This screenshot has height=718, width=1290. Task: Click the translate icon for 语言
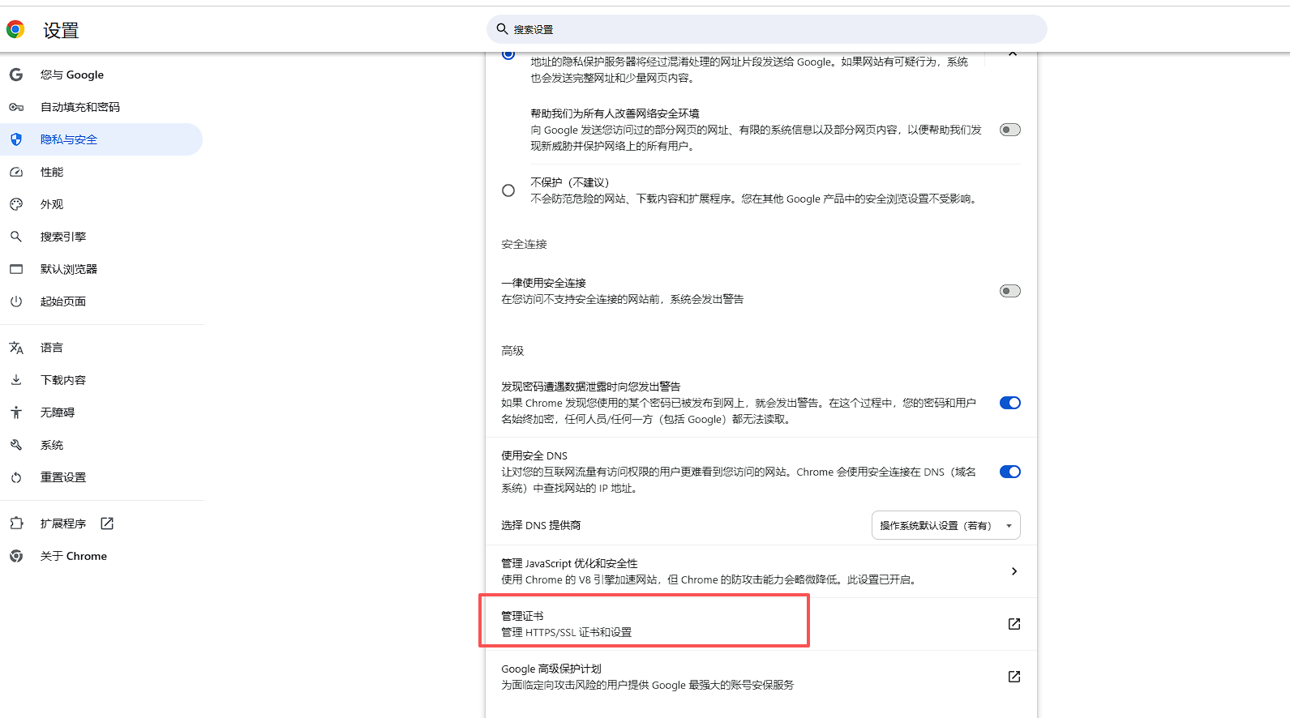click(16, 348)
